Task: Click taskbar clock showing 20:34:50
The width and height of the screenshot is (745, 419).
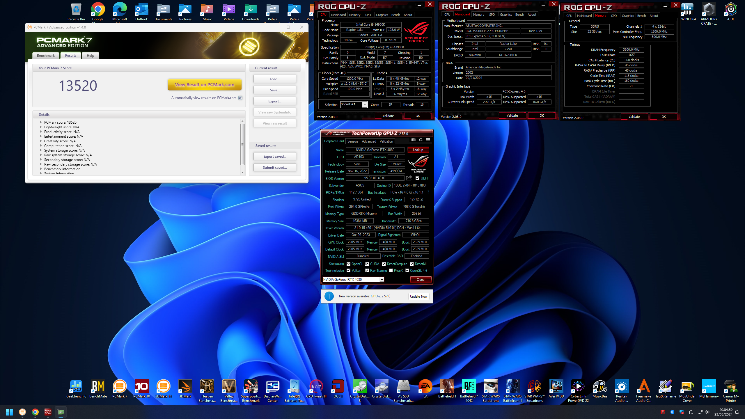Action: [x=723, y=412]
